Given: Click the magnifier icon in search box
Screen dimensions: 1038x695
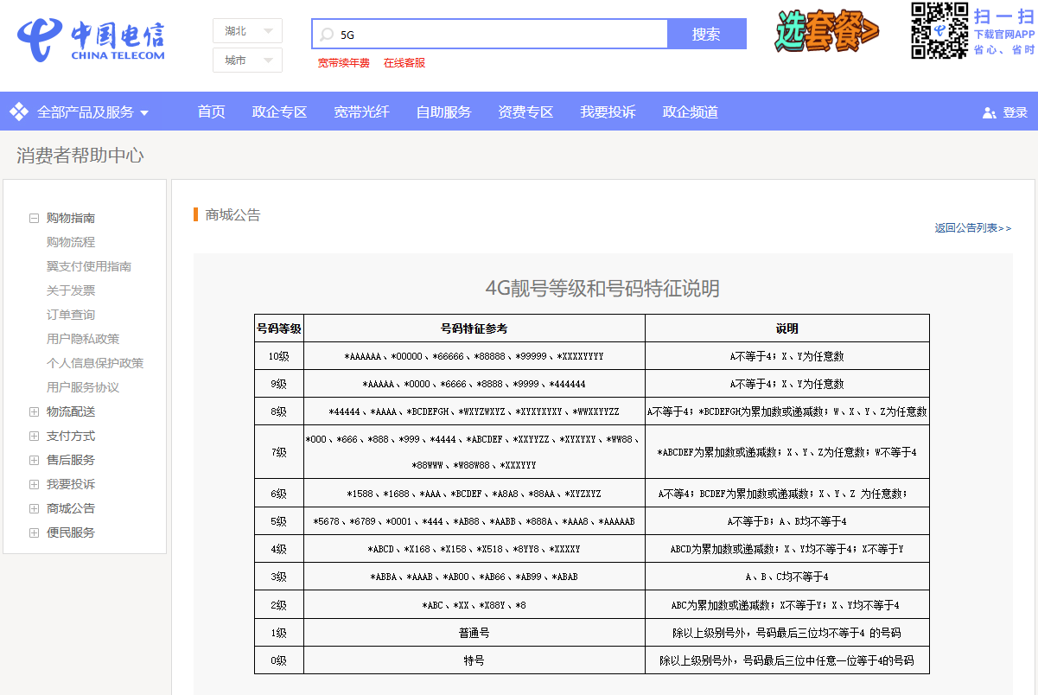Looking at the screenshot, I should click(327, 35).
